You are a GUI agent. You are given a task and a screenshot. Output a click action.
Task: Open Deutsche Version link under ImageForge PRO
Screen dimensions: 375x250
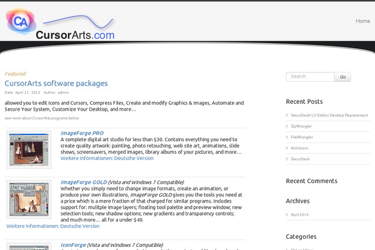point(134,158)
